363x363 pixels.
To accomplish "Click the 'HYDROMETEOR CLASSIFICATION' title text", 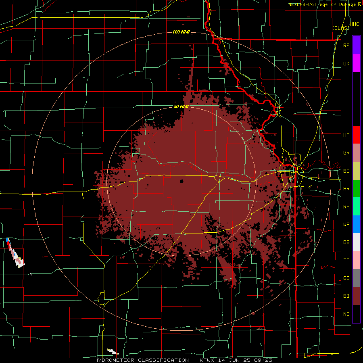I will [142, 360].
